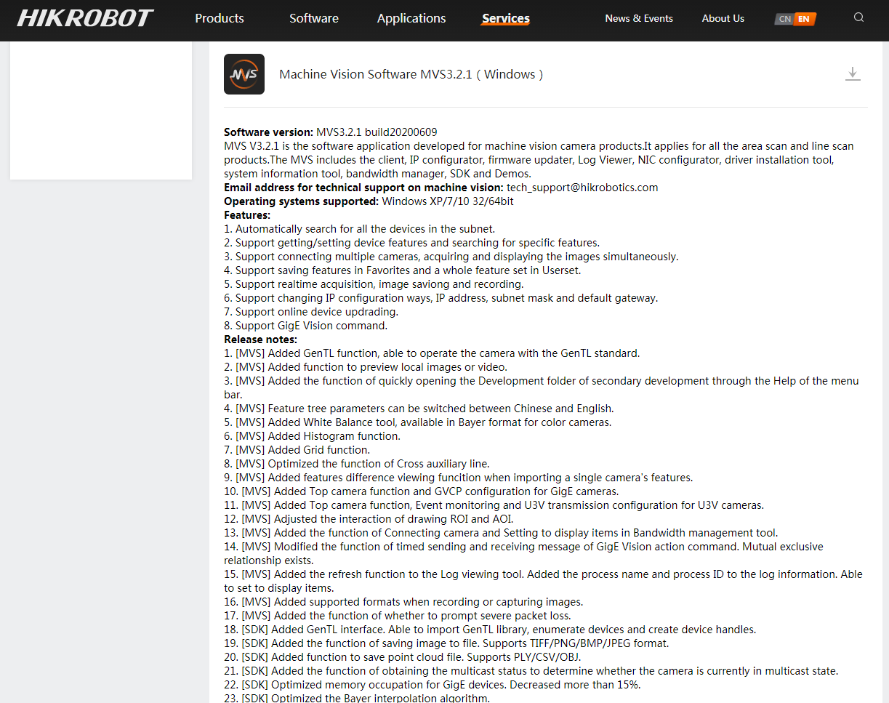
Task: Click the 'Software version:' heading text
Action: pos(268,132)
